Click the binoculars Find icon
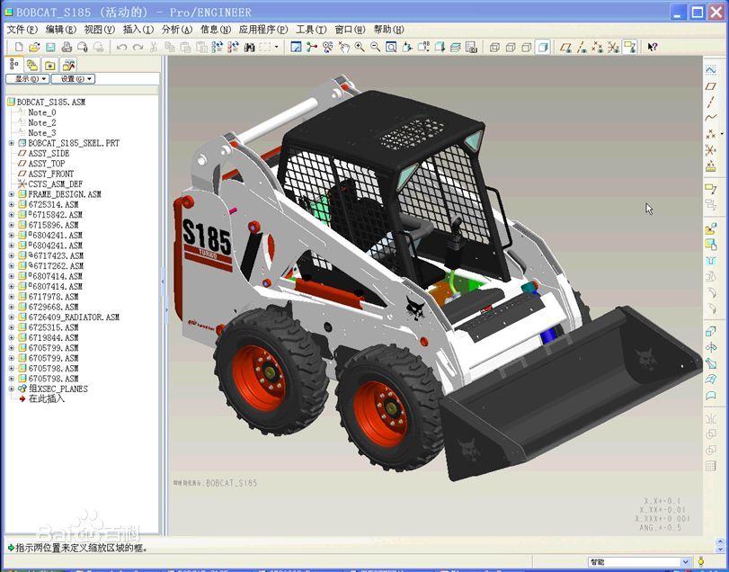This screenshot has width=729, height=572. coord(249,47)
